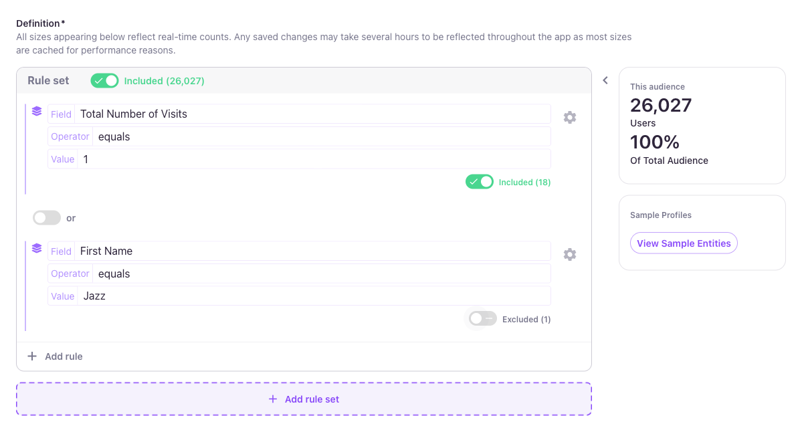Click the layers icon beside First Name rule
Screen dimensions: 802x432
(37, 247)
